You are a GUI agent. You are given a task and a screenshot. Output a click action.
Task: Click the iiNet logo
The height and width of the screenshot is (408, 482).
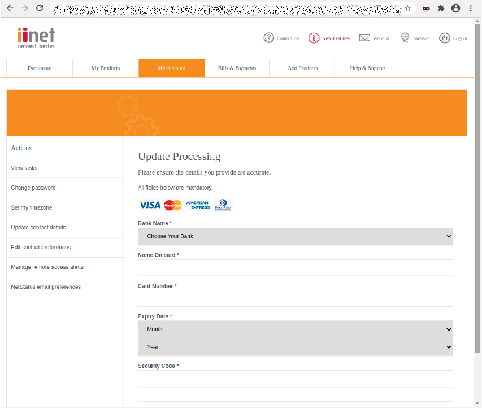coord(35,38)
